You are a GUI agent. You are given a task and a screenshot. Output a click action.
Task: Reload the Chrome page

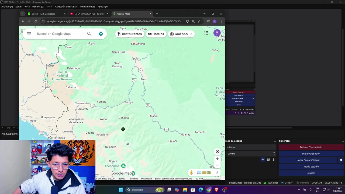(x=36, y=21)
